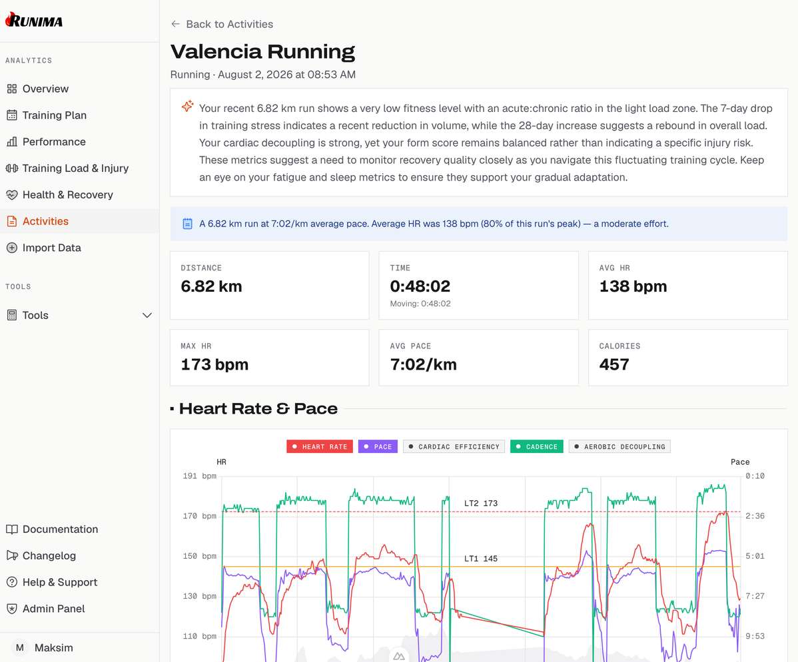Toggle the Pace chart series

click(378, 447)
